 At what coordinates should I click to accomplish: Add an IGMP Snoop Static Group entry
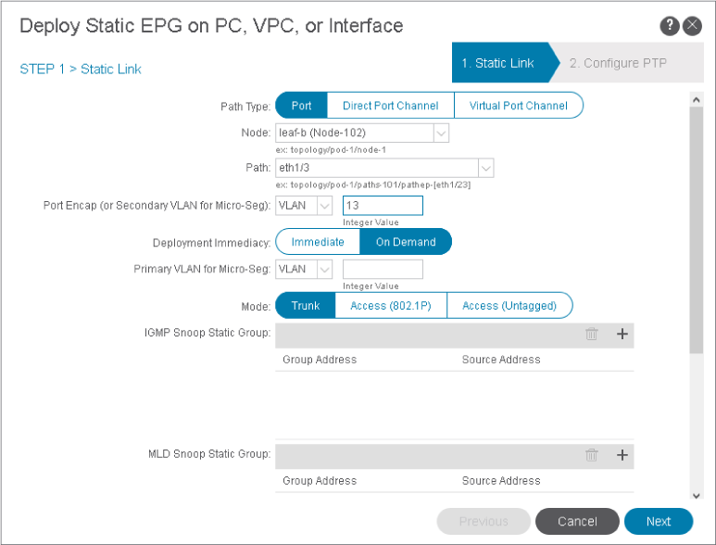pos(622,335)
